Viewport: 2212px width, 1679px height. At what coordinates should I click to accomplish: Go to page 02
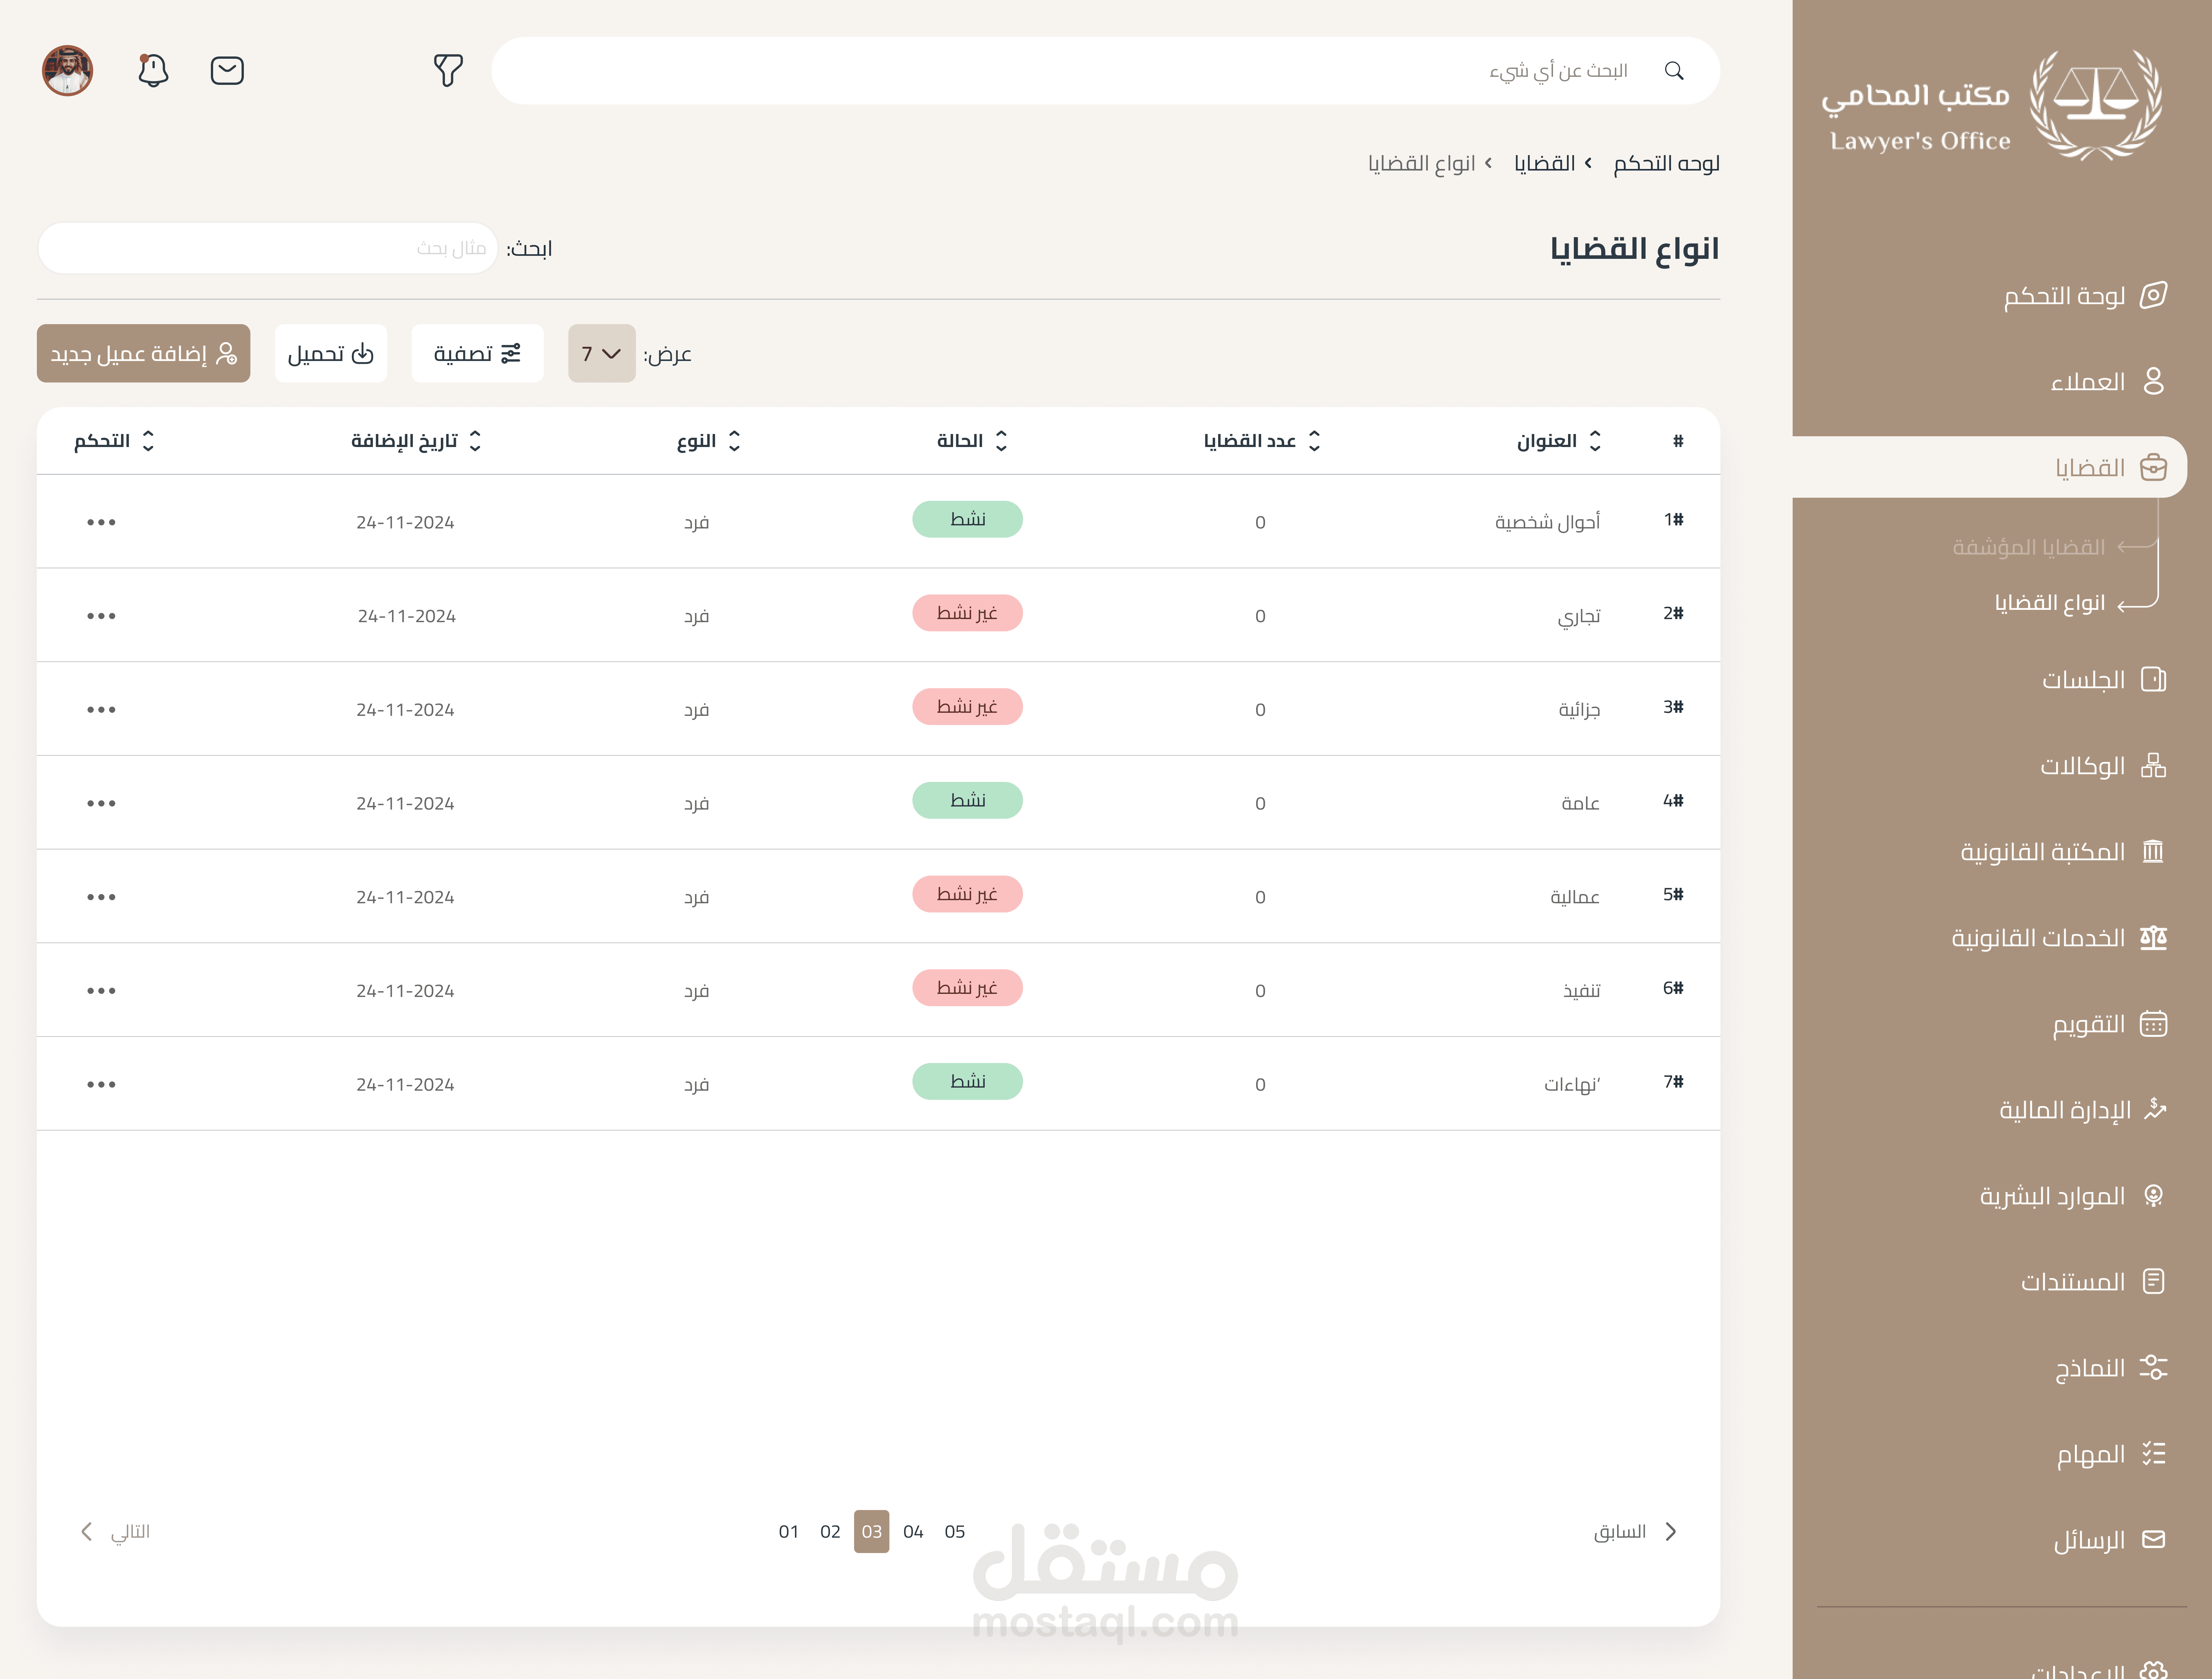tap(830, 1532)
